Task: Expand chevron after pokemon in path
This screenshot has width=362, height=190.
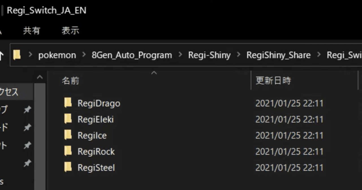Action: coord(84,55)
